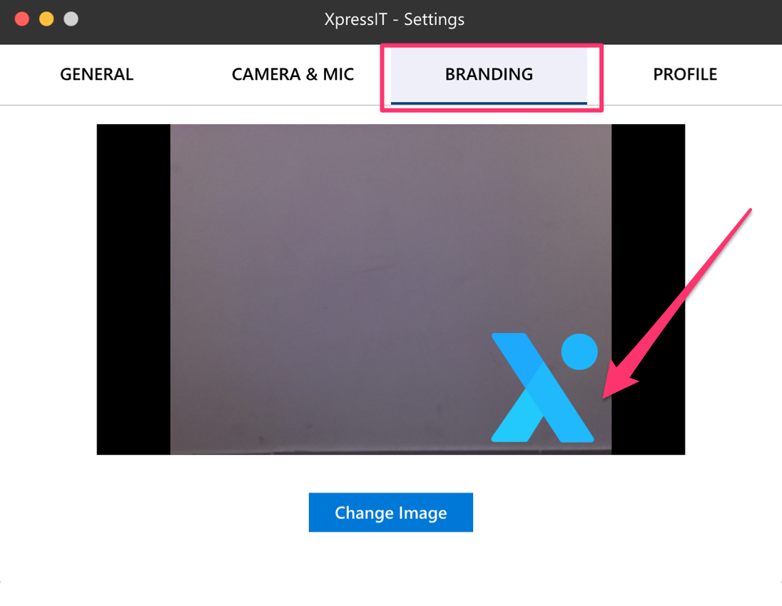Click the right black bar of the preview
Screen dimensions: 782x606
click(x=649, y=289)
